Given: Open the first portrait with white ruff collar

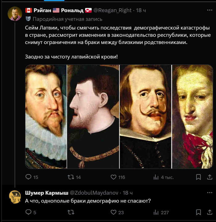Looking at the screenshot, I should tap(46, 116).
